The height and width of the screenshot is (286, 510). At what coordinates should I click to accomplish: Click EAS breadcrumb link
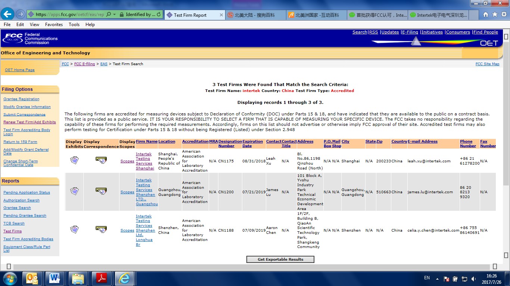[x=104, y=64]
